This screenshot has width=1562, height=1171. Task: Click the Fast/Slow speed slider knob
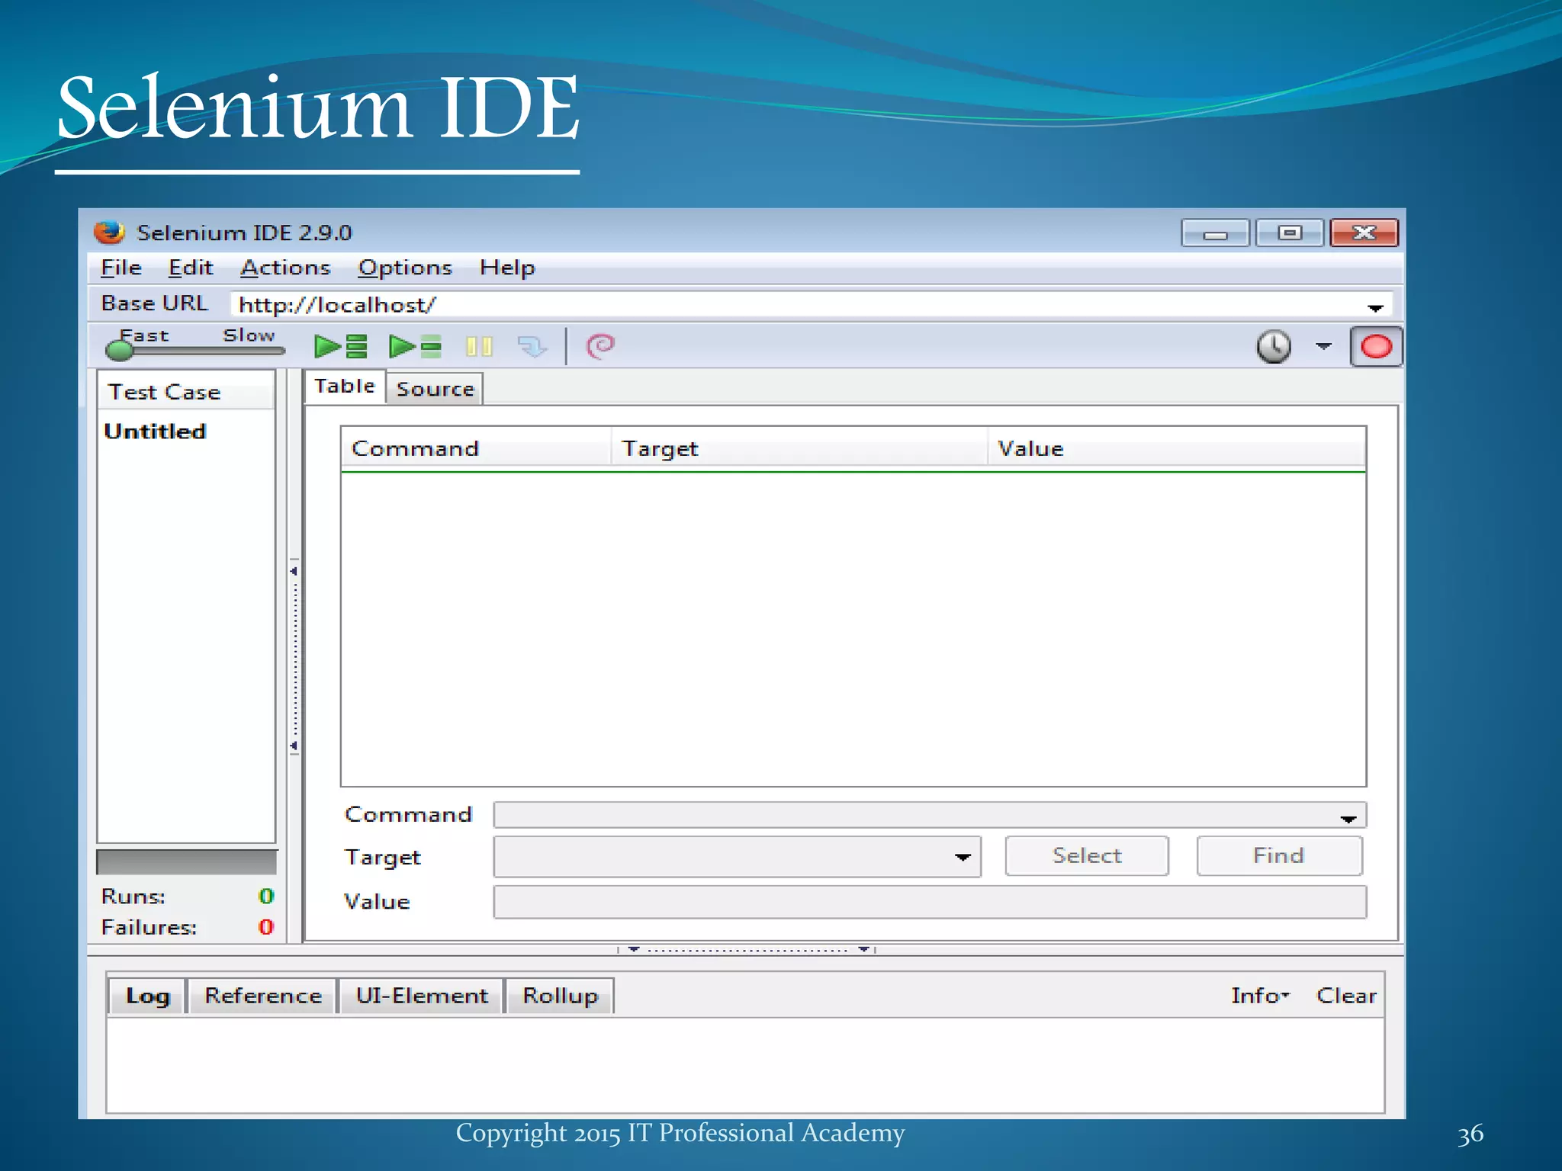[119, 350]
